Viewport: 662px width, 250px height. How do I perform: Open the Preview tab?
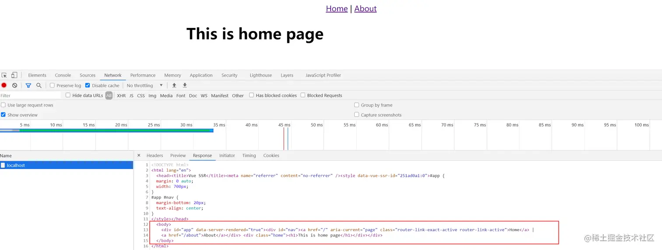[178, 155]
